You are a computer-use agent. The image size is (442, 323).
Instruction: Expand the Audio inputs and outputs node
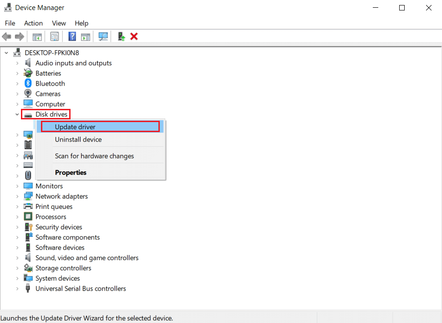tap(17, 63)
